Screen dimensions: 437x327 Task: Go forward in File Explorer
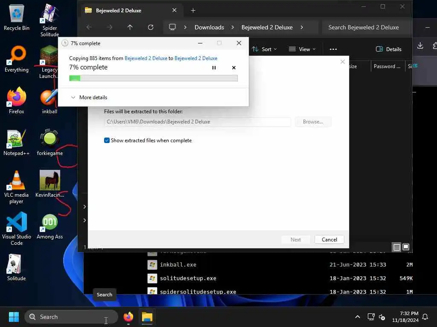coord(110,27)
